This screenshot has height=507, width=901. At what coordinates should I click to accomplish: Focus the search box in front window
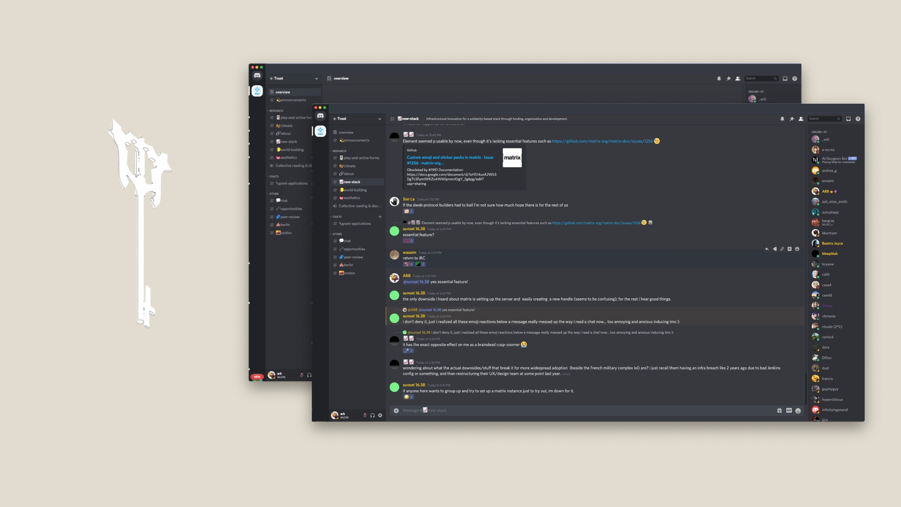click(824, 119)
